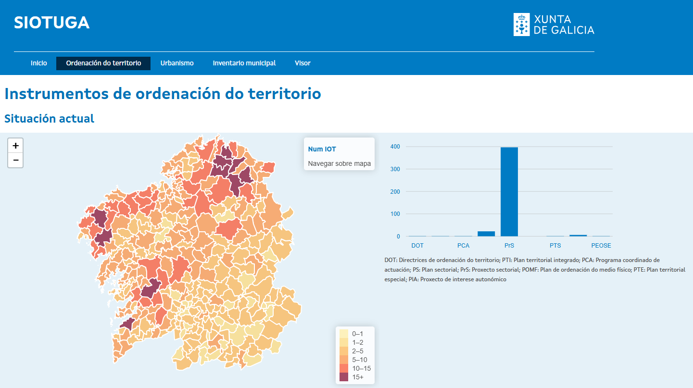Open the Visor map viewer
The height and width of the screenshot is (388, 693).
[302, 63]
